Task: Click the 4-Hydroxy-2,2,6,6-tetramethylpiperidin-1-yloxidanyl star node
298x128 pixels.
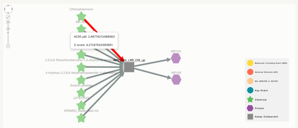Action: coord(81,80)
